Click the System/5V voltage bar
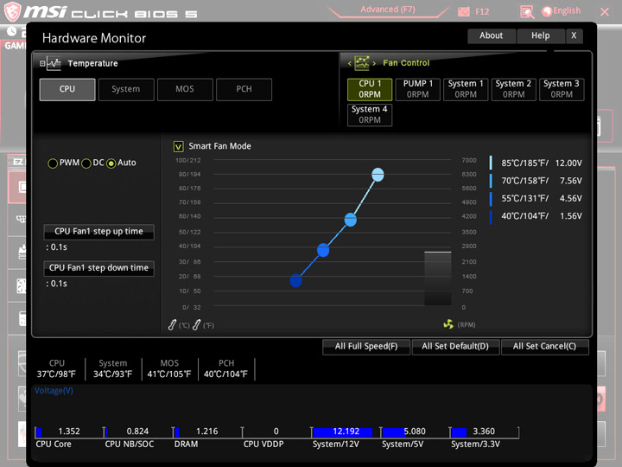Image resolution: width=622 pixels, height=467 pixels. pos(415,432)
